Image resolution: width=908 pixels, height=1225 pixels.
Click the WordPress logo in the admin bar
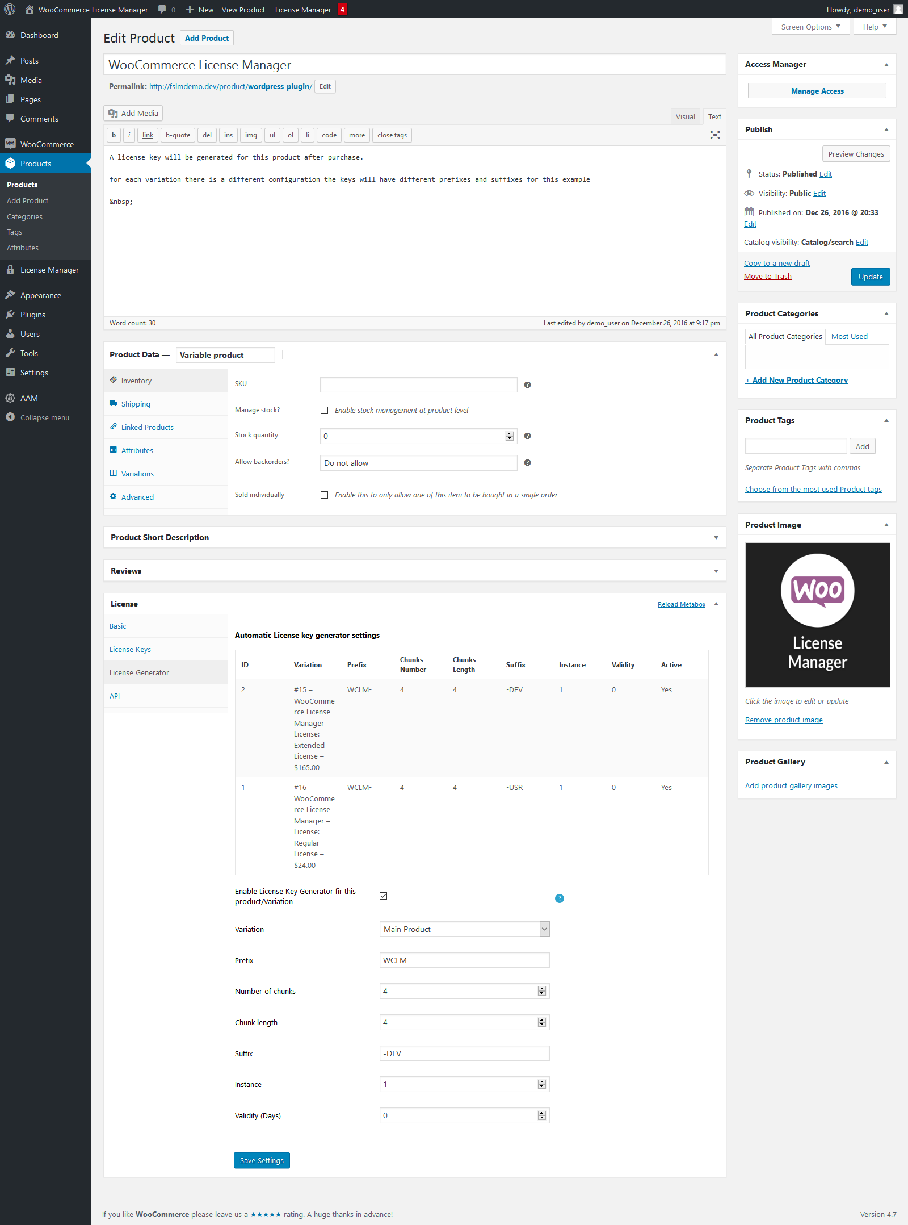10,10
